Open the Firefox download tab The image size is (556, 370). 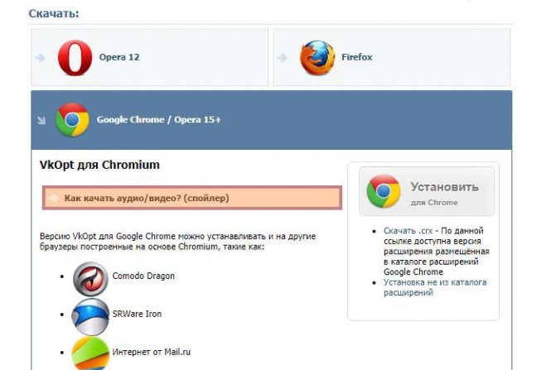[x=392, y=57]
